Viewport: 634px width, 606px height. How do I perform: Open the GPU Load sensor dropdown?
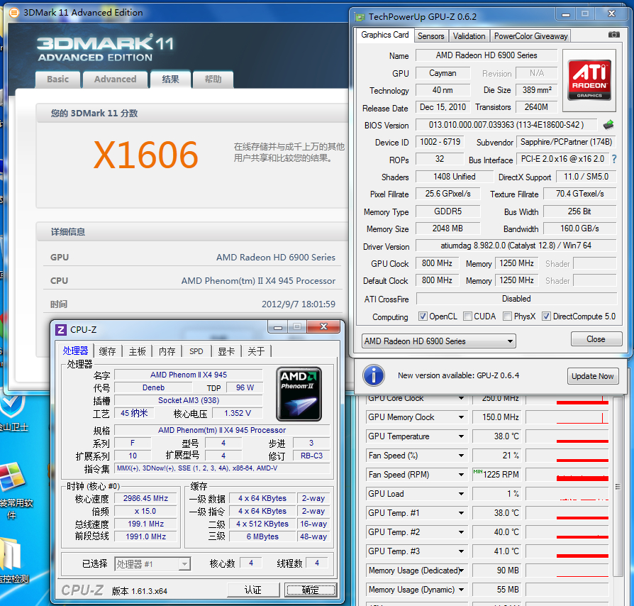click(x=461, y=494)
